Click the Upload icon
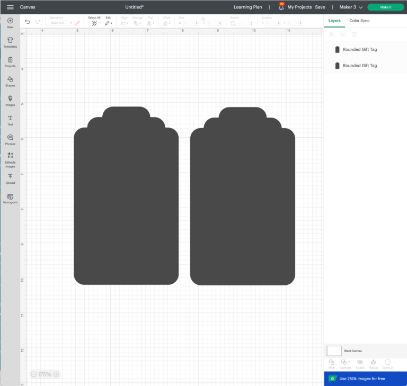The width and height of the screenshot is (407, 386). [x=10, y=178]
